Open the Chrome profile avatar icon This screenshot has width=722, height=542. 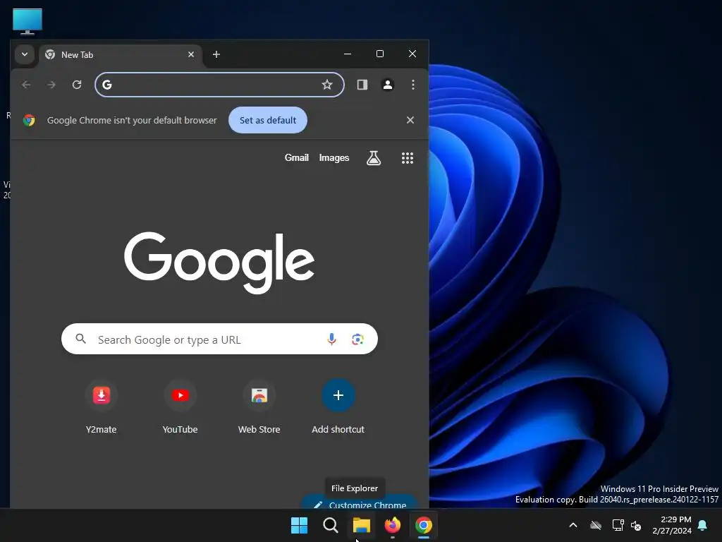point(388,85)
